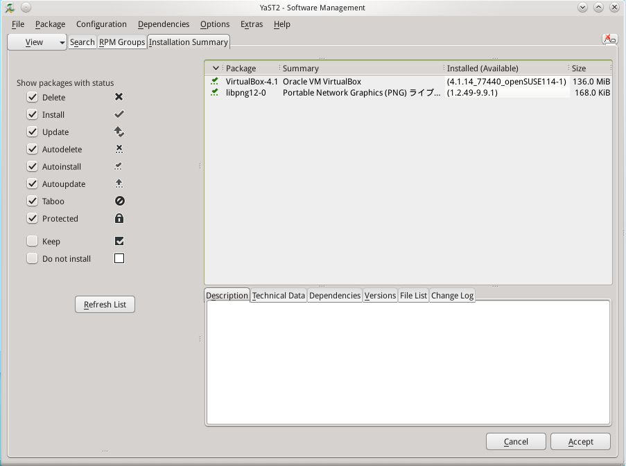Viewport: 626px width, 466px height.
Task: Select the libpng12-0 package row
Action: pyautogui.click(x=408, y=93)
